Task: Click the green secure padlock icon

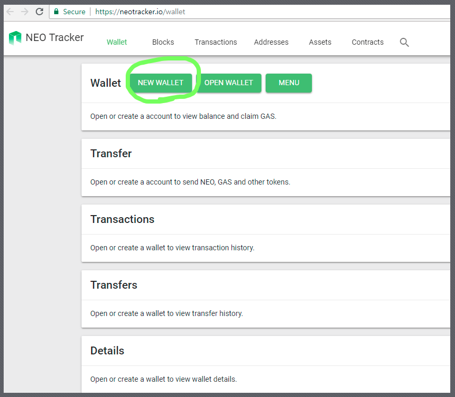Action: click(56, 12)
